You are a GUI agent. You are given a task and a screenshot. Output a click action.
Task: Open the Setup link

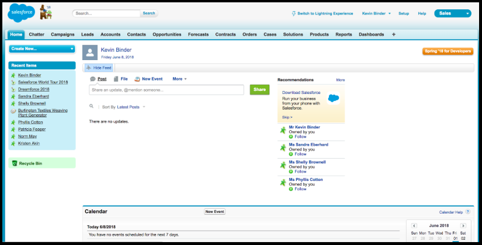[404, 13]
